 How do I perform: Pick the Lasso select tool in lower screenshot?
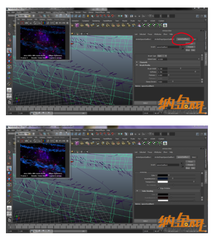click(x=9, y=157)
